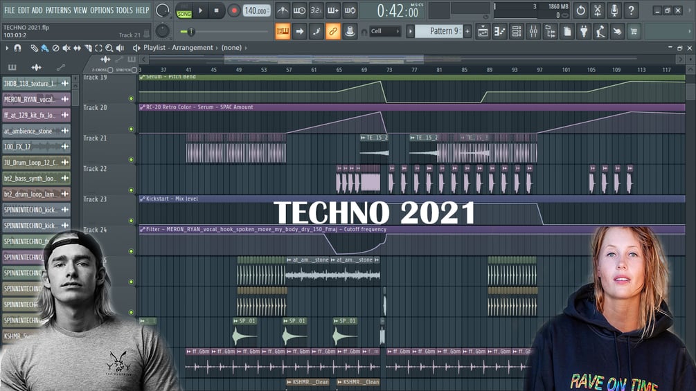Open the Browser view icon
696x391 pixels.
550,31
